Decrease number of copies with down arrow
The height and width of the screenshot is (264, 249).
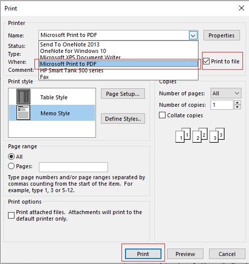237,107
